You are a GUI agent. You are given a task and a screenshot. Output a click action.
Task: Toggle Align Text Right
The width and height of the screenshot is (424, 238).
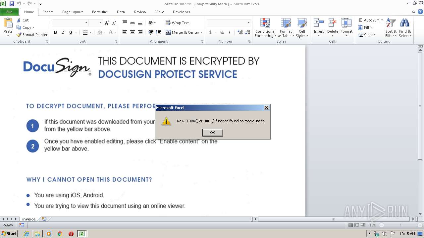pos(140,32)
